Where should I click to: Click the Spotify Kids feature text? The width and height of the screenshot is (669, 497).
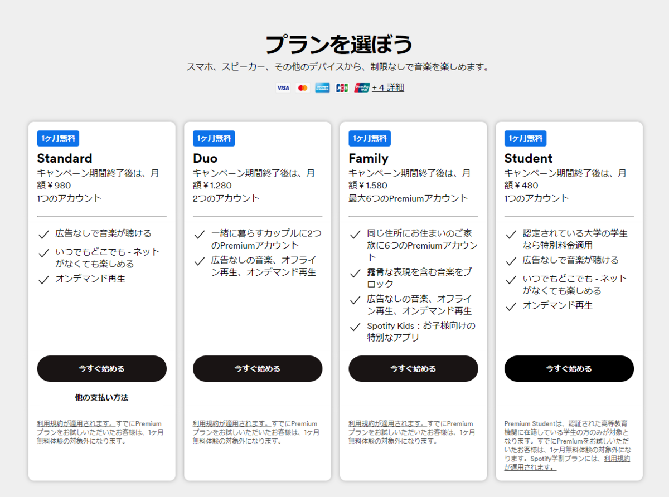coord(421,332)
